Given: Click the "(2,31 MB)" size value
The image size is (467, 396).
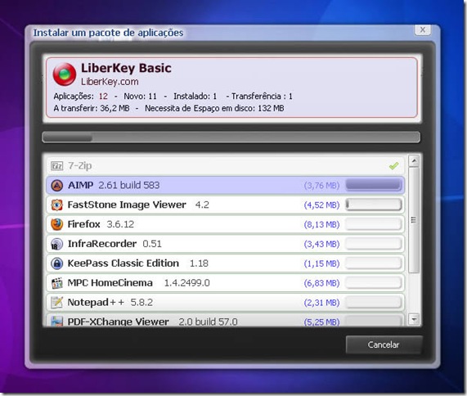Looking at the screenshot, I should 321,303.
